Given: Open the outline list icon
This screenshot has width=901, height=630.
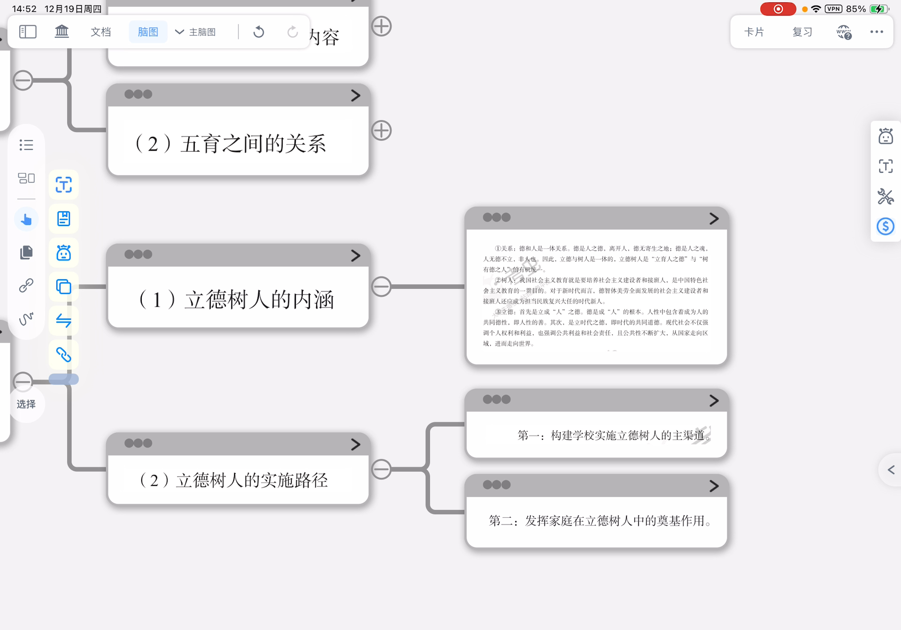Looking at the screenshot, I should tap(26, 145).
